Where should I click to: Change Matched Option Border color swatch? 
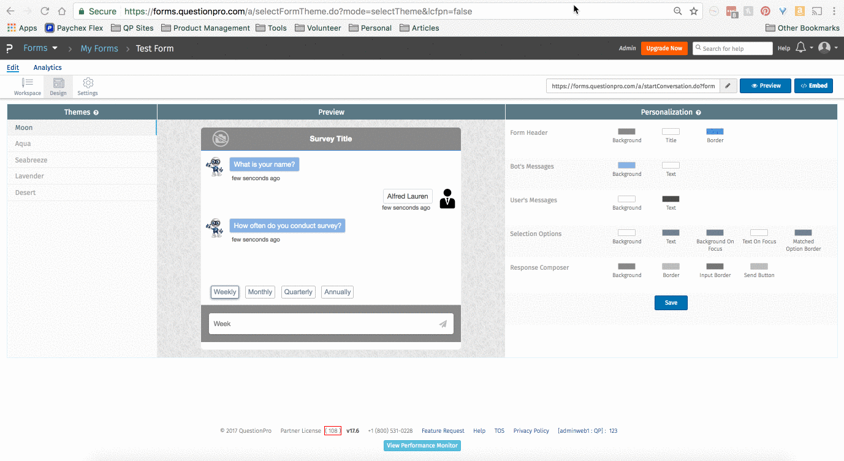804,233
